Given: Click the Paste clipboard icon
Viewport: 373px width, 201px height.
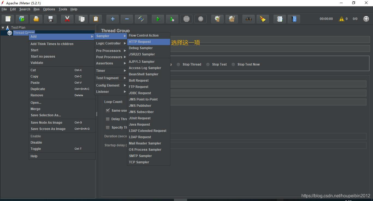Looking at the screenshot, I should (x=96, y=19).
